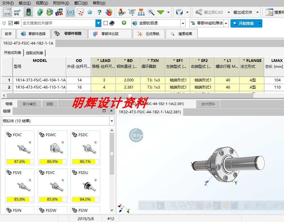
Task: Click the blue star favorites icon
Action: [90, 12]
